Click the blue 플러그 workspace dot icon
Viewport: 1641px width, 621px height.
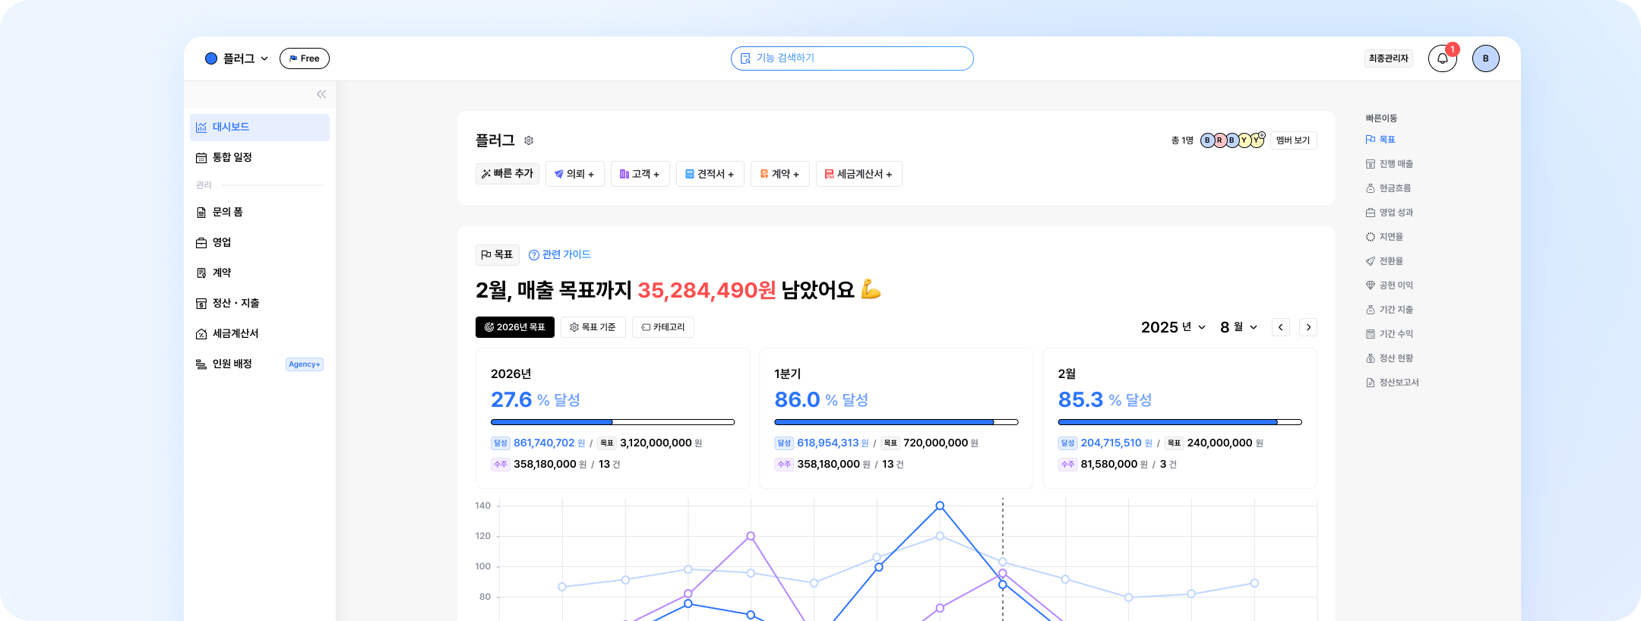(211, 58)
